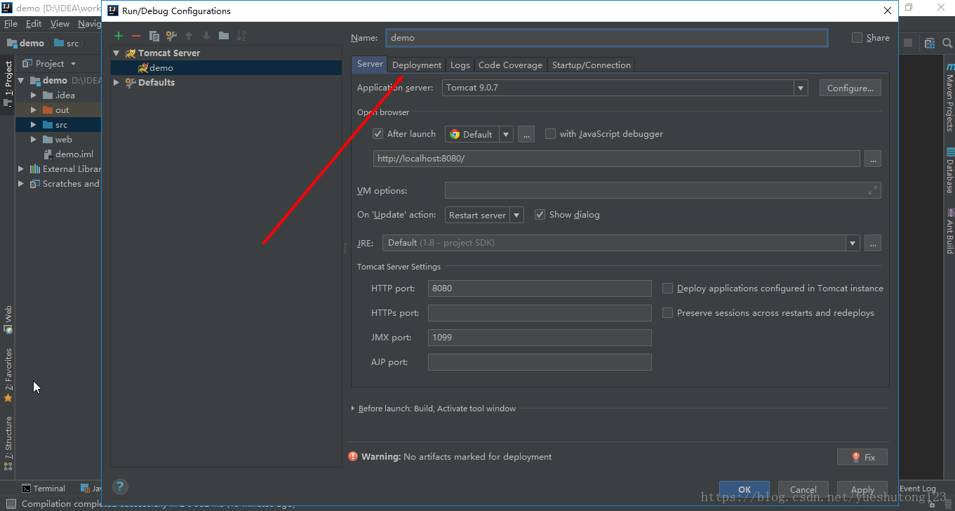This screenshot has width=955, height=511.
Task: Open the Ant Build side panel
Action: click(x=949, y=230)
